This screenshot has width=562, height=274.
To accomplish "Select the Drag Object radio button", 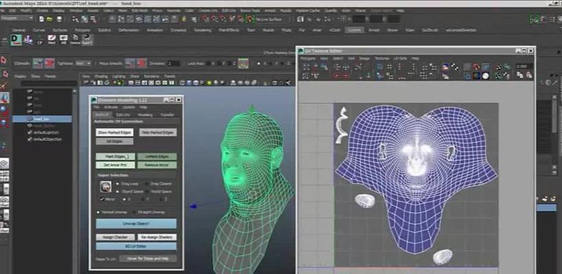I will pyautogui.click(x=146, y=184).
